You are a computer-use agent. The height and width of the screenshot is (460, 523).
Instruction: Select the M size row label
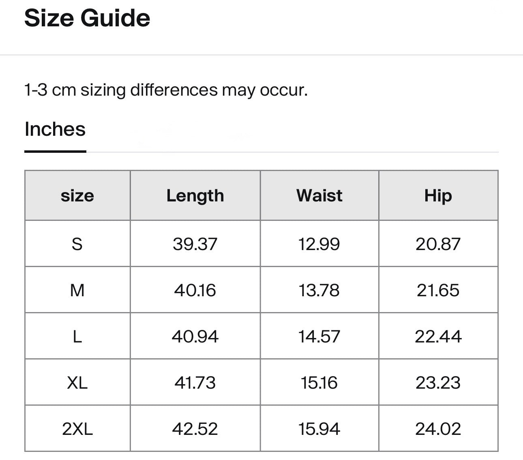point(77,290)
